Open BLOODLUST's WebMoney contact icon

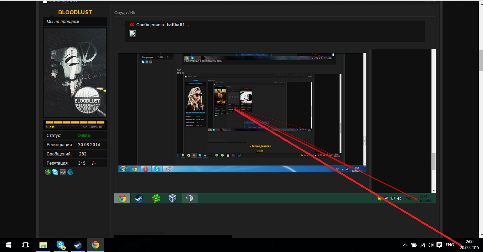tap(70, 172)
